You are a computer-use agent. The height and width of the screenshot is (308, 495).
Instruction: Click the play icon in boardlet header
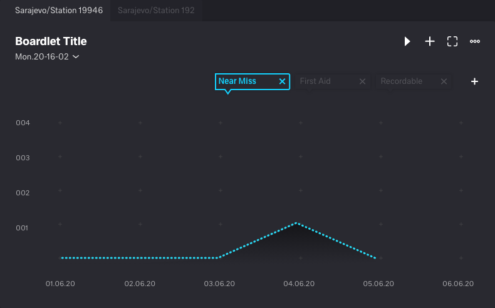click(407, 41)
